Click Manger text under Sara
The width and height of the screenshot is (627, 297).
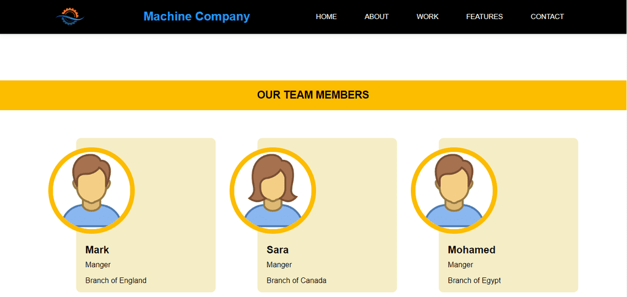click(279, 265)
